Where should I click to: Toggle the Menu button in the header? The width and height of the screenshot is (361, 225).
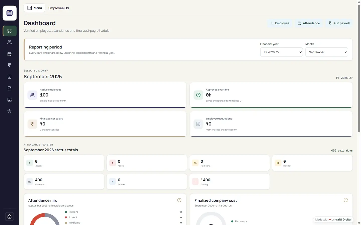click(x=35, y=8)
